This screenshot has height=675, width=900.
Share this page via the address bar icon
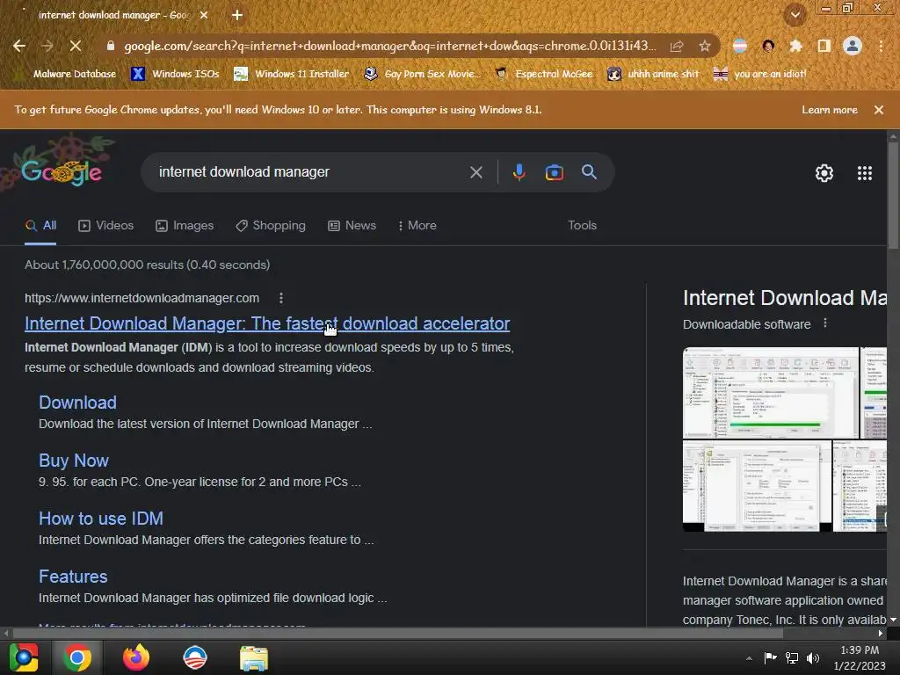coord(677,46)
